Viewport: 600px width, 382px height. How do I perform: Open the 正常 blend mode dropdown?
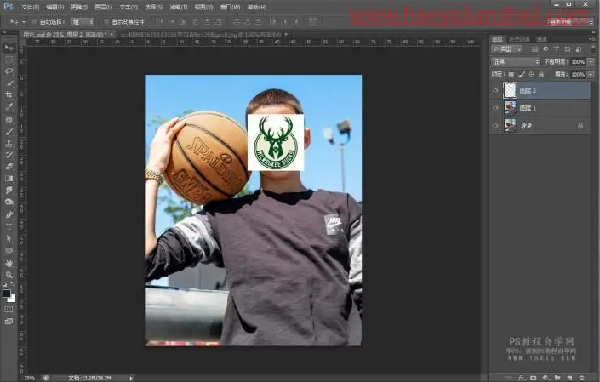pos(516,61)
